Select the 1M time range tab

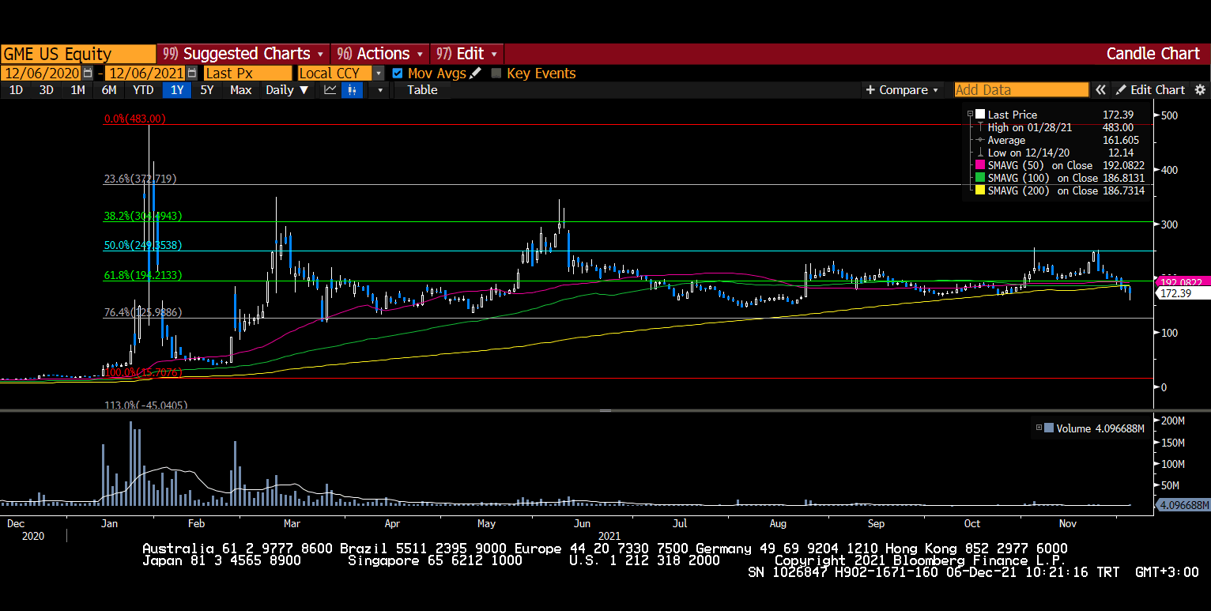[77, 90]
